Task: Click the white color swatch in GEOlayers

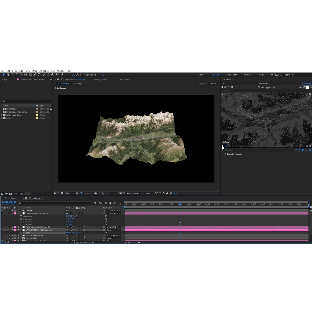Action: click(x=307, y=87)
